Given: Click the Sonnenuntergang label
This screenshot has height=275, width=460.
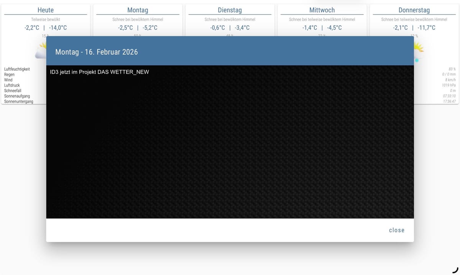Looking at the screenshot, I should tap(18, 101).
